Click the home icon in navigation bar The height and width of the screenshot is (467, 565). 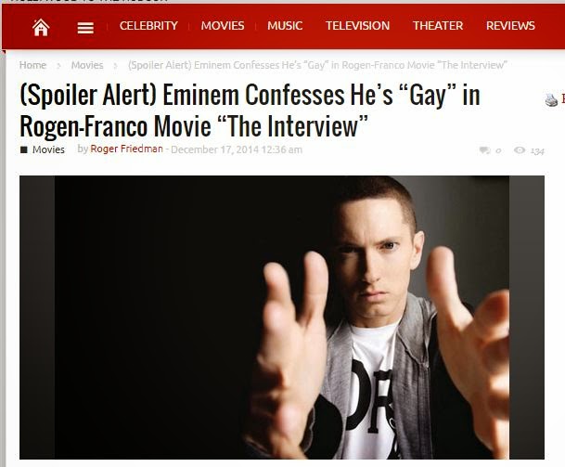point(41,27)
